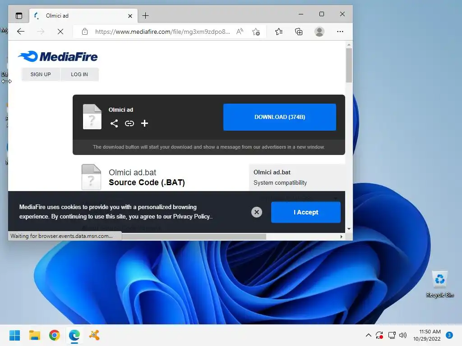
Task: Add this page to favorites
Action: (256, 32)
